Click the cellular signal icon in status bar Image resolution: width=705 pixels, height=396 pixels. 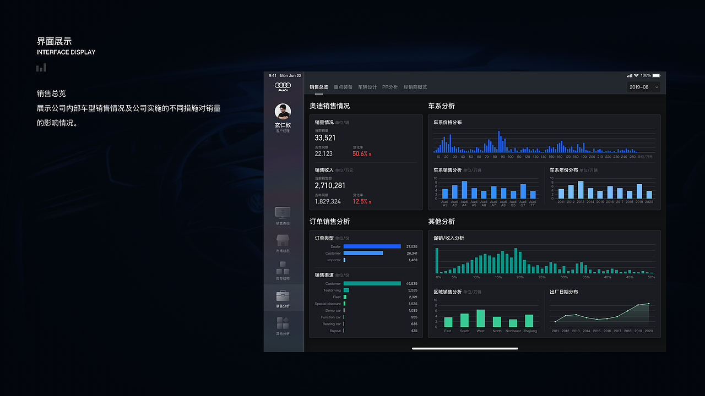click(x=630, y=75)
